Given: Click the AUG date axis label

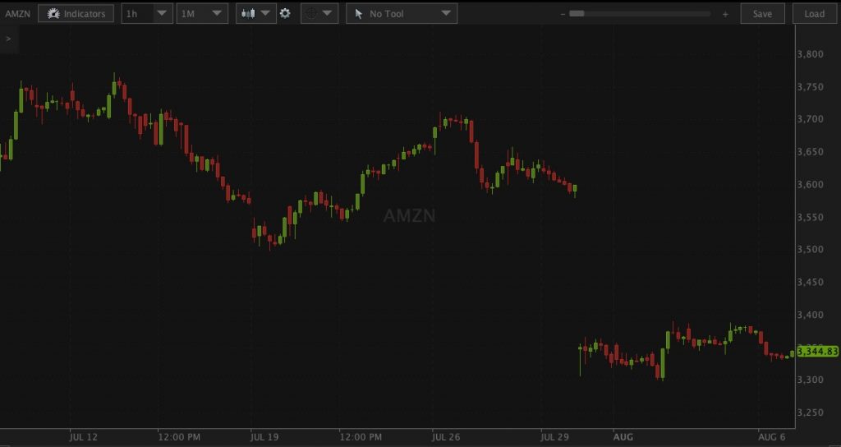Looking at the screenshot, I should (623, 436).
